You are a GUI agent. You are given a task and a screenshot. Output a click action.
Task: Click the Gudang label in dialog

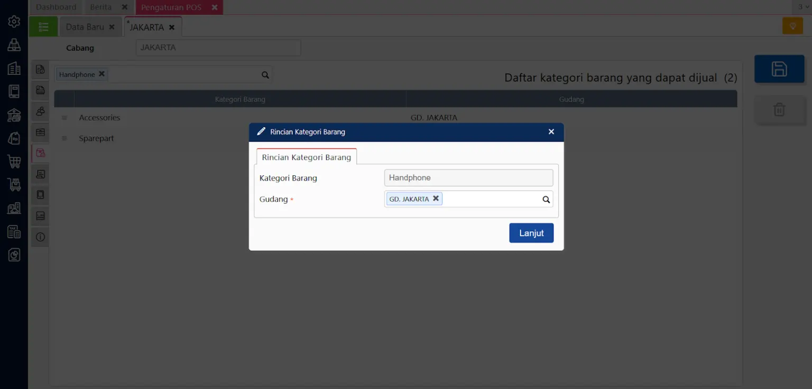pyautogui.click(x=274, y=199)
